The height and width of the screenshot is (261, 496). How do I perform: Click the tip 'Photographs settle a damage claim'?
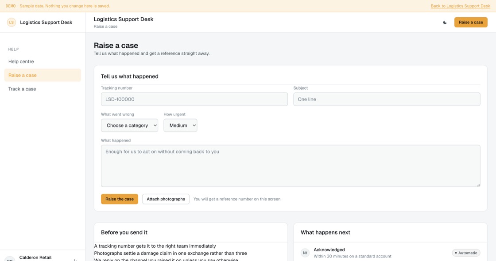tap(170, 253)
